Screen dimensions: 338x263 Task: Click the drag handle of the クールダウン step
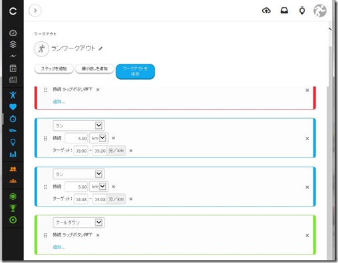(x=45, y=236)
